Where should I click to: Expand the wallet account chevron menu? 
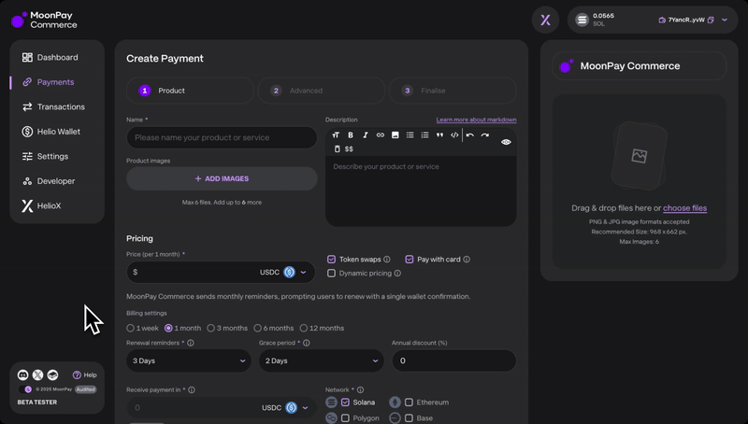tap(725, 20)
